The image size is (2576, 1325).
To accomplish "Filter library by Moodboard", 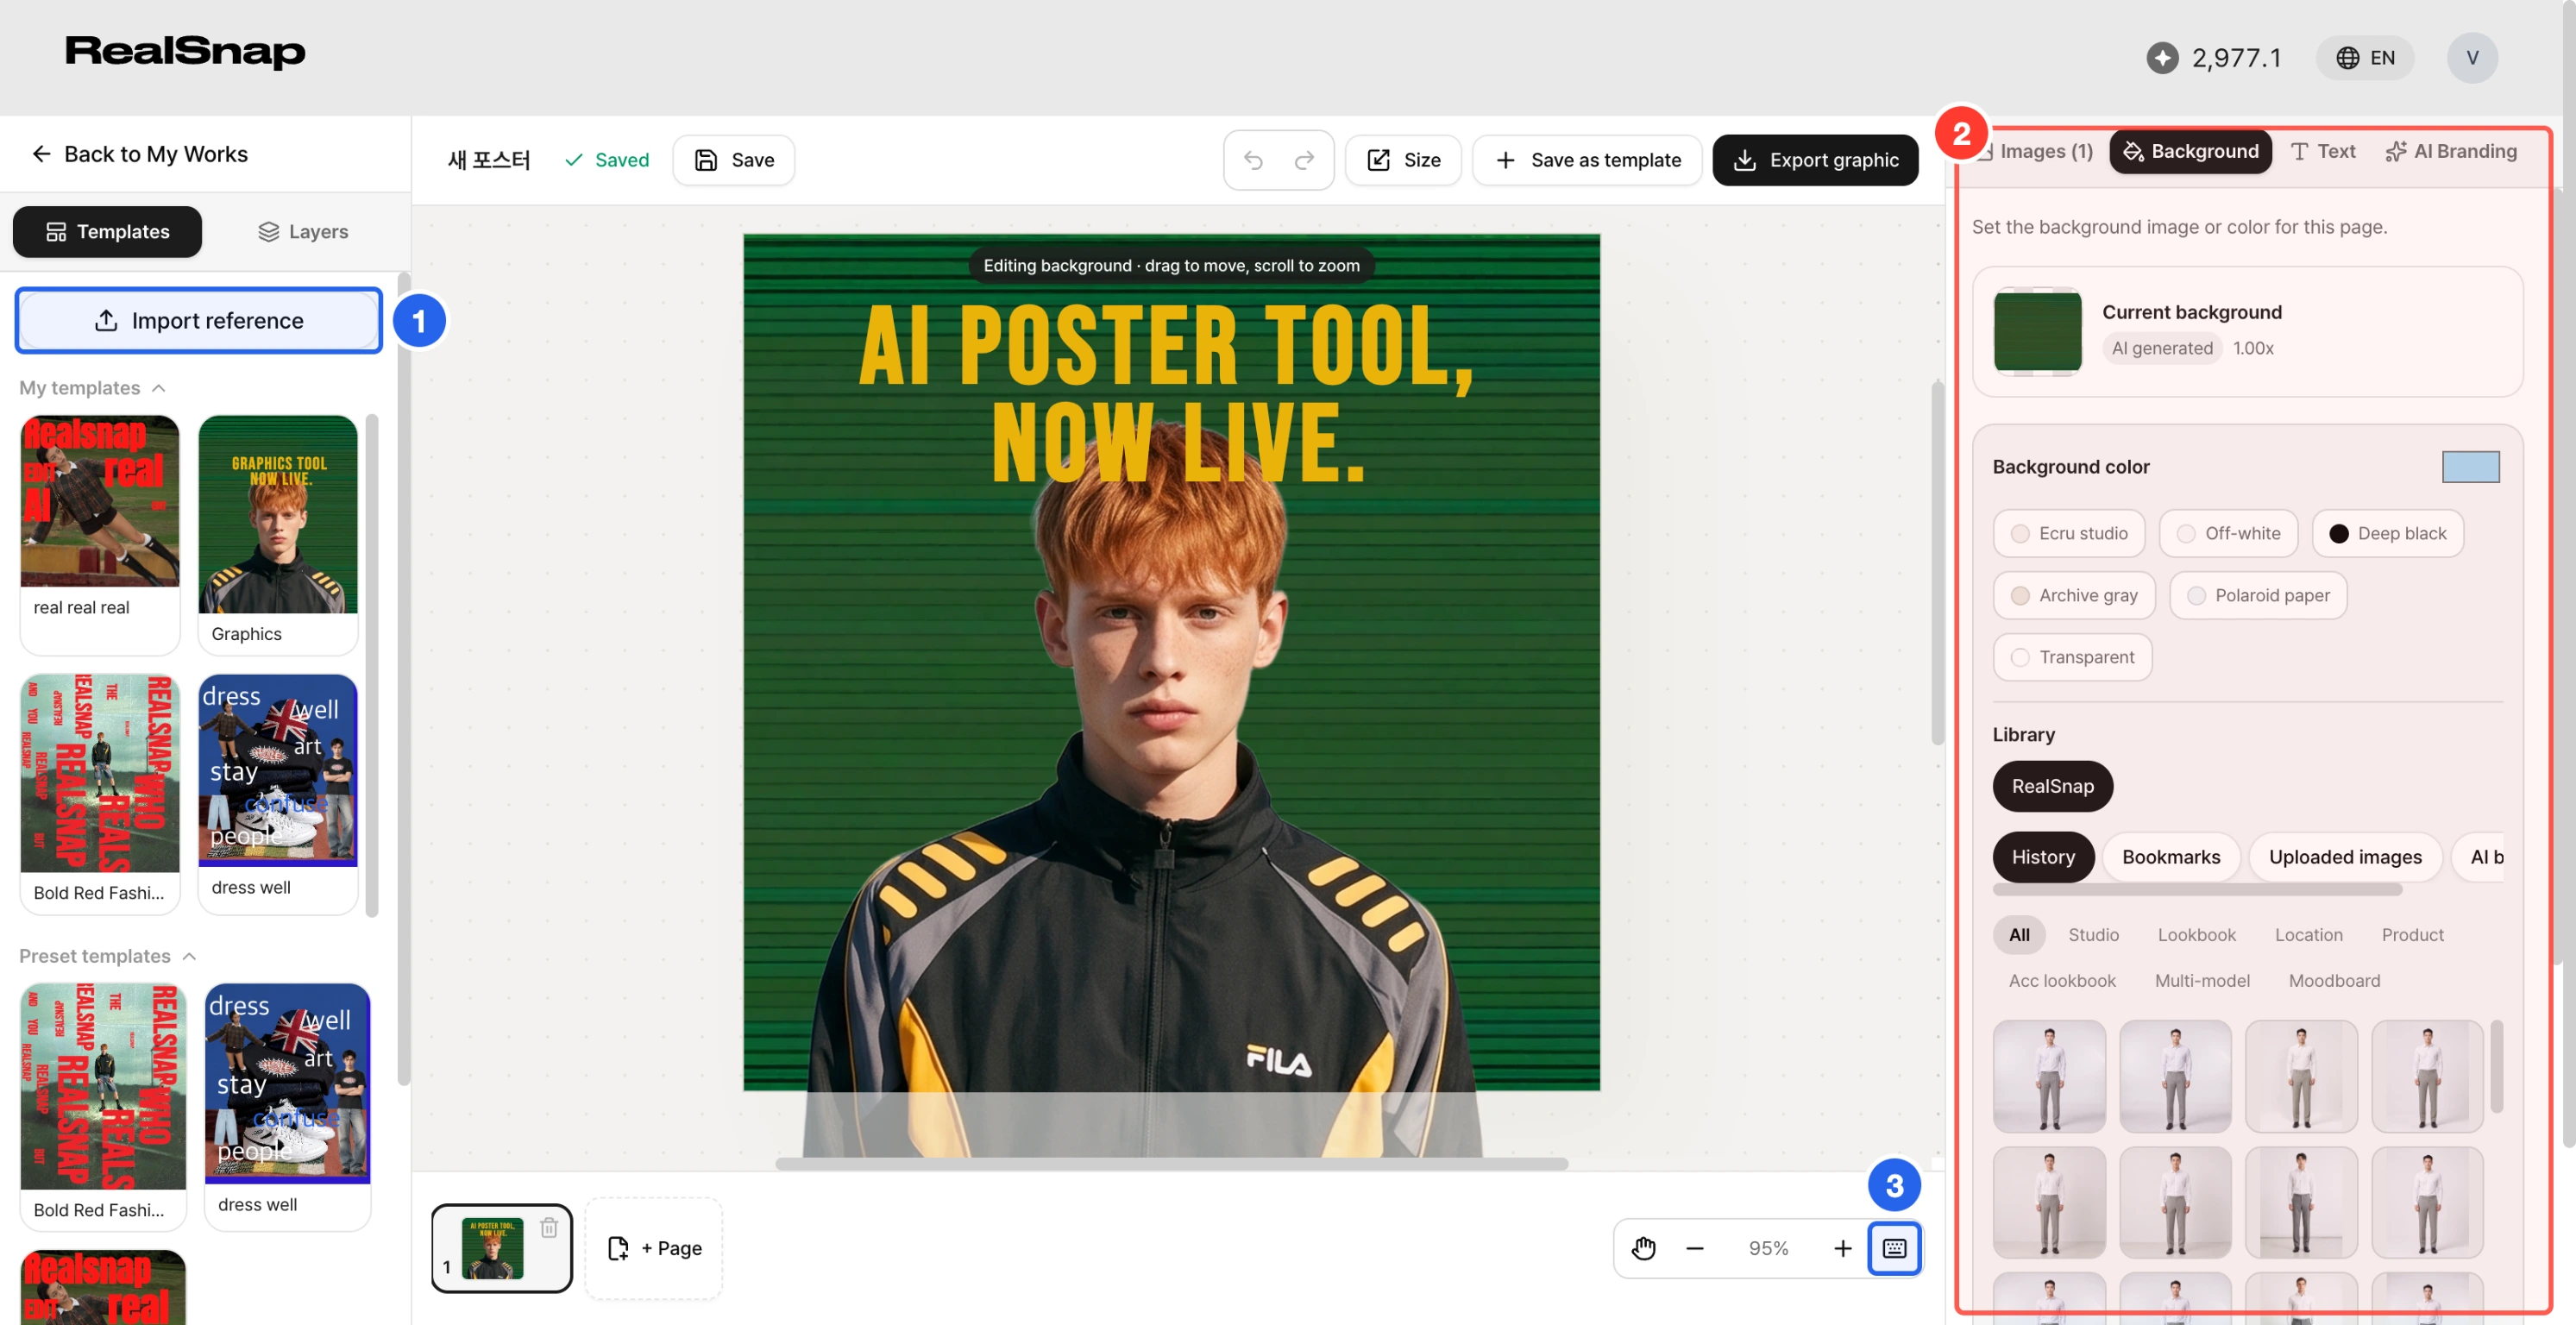I will 2334,980.
